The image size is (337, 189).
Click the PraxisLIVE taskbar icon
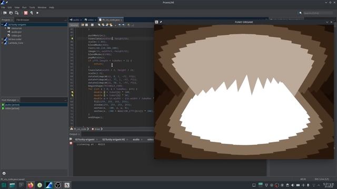click(48, 185)
